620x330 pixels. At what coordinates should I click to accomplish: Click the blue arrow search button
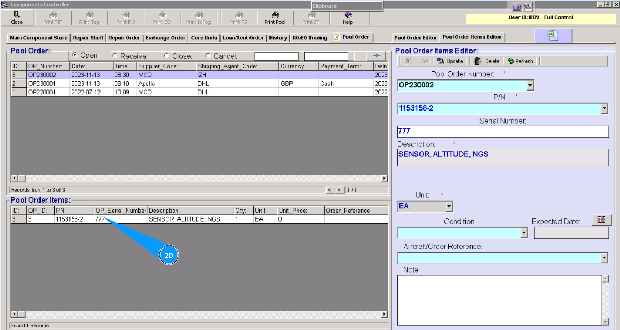[376, 56]
